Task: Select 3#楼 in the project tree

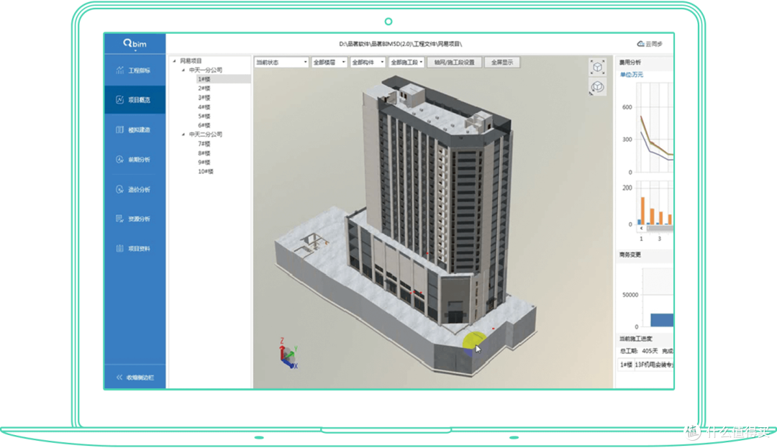Action: 204,98
